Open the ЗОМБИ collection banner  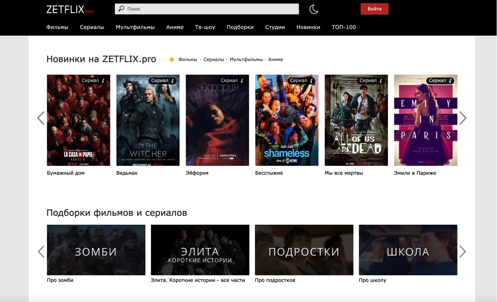[x=96, y=250]
